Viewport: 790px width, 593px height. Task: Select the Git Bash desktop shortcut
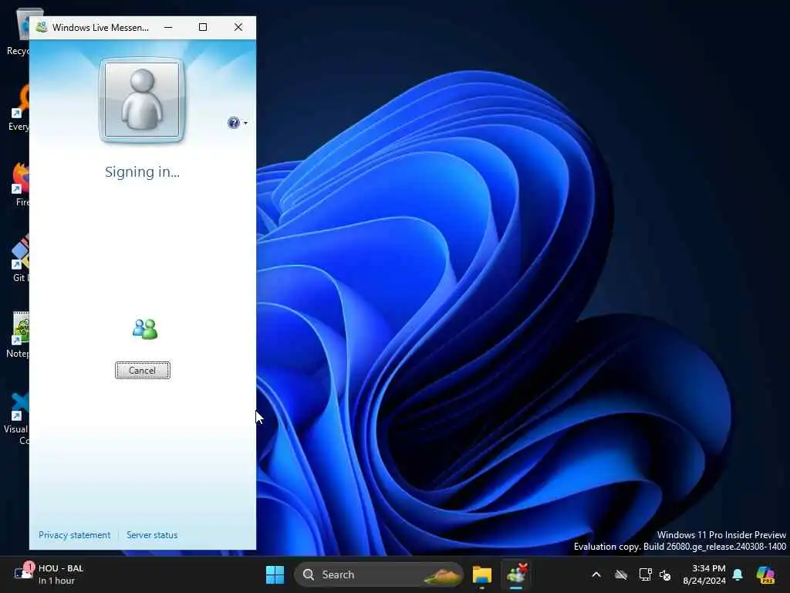tap(19, 259)
